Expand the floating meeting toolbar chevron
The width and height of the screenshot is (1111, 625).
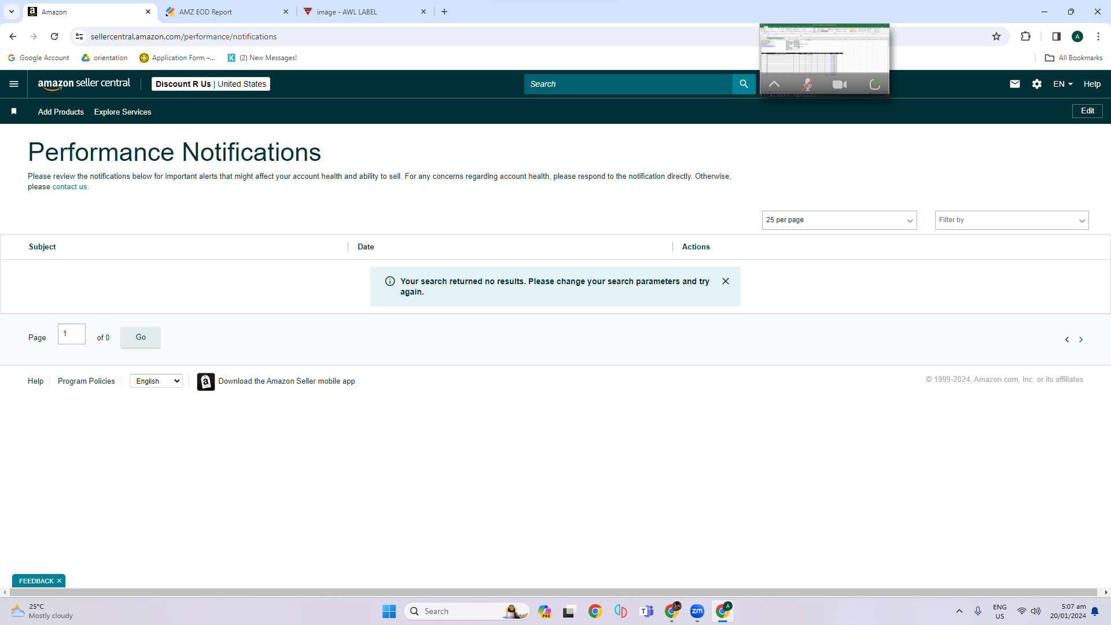tap(774, 84)
